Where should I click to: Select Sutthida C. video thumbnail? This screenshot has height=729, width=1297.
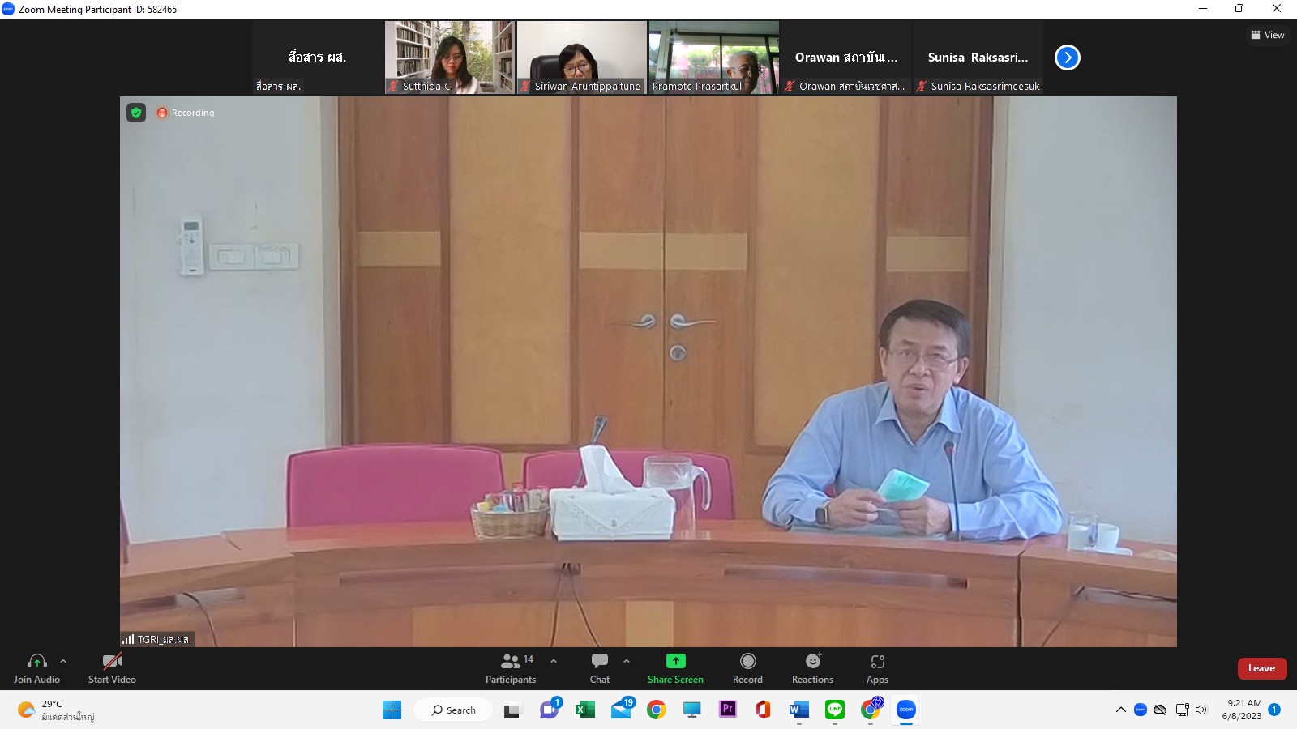[x=450, y=58]
